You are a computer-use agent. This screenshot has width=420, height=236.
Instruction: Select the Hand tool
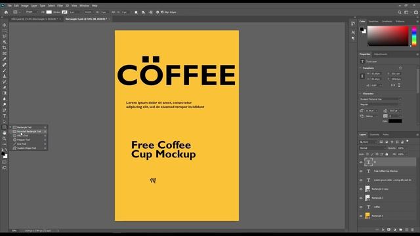[5, 133]
